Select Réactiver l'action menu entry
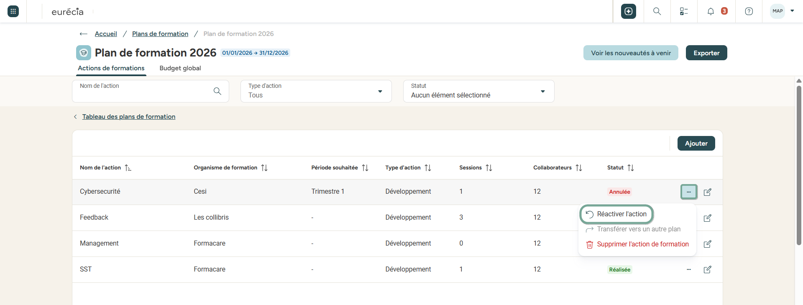Viewport: 803px width, 305px height. [x=616, y=214]
